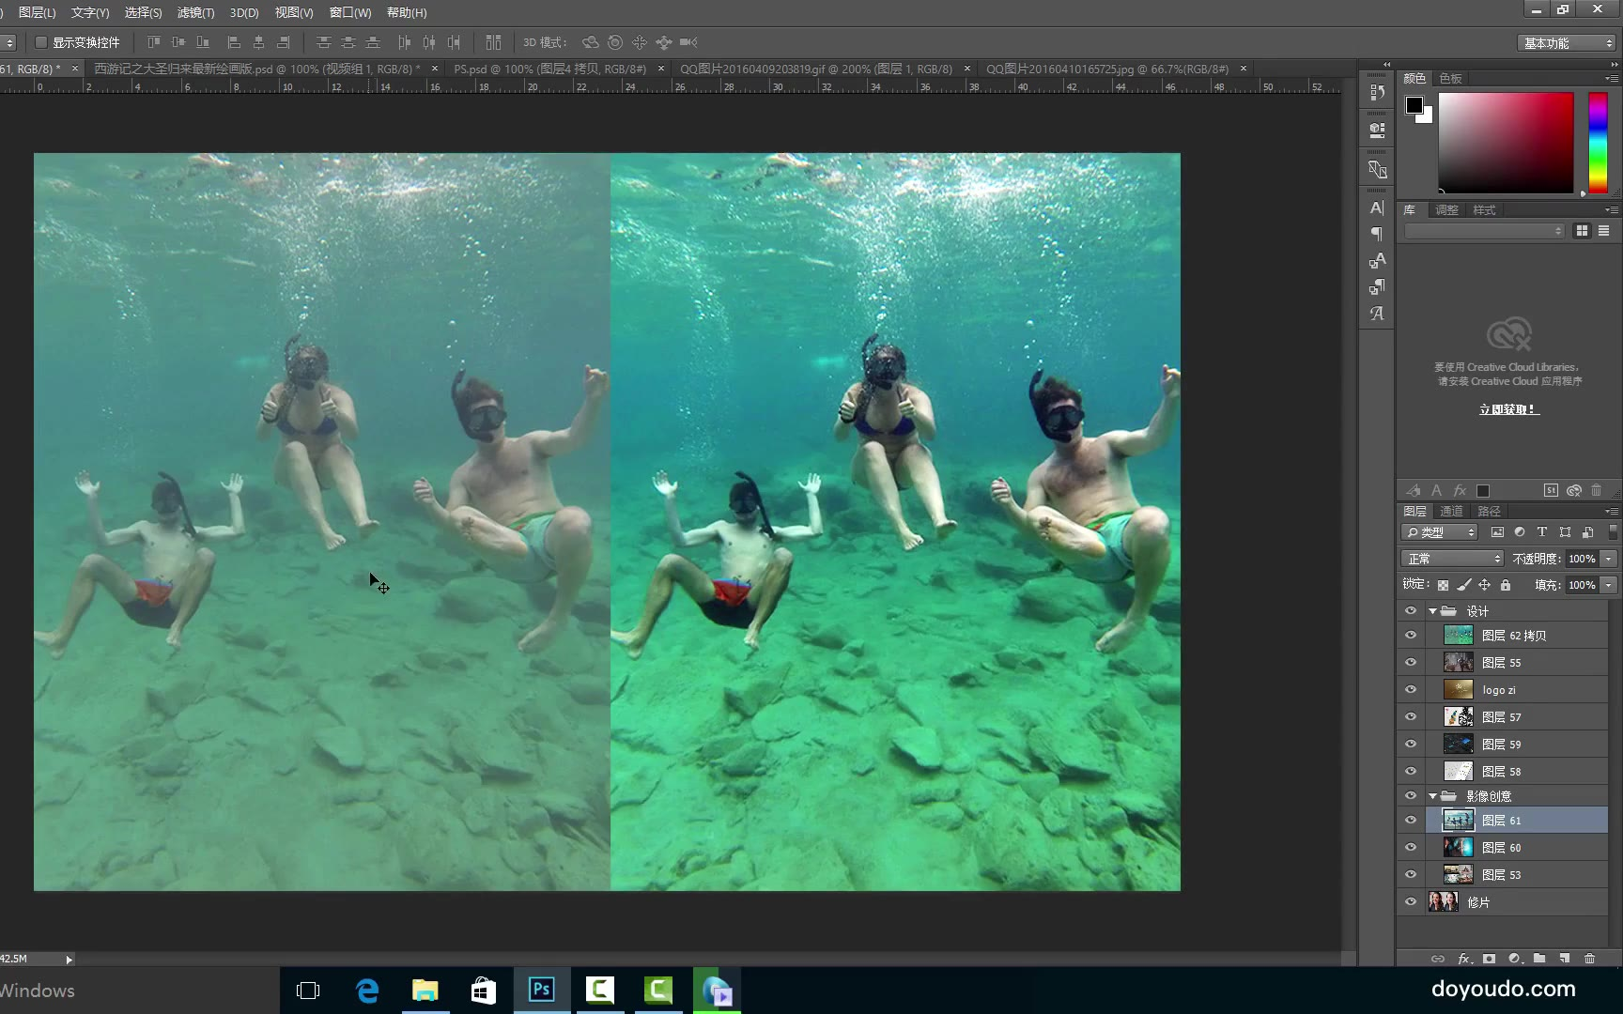The image size is (1623, 1014).
Task: Click the 立即获取! link
Action: 1508,409
